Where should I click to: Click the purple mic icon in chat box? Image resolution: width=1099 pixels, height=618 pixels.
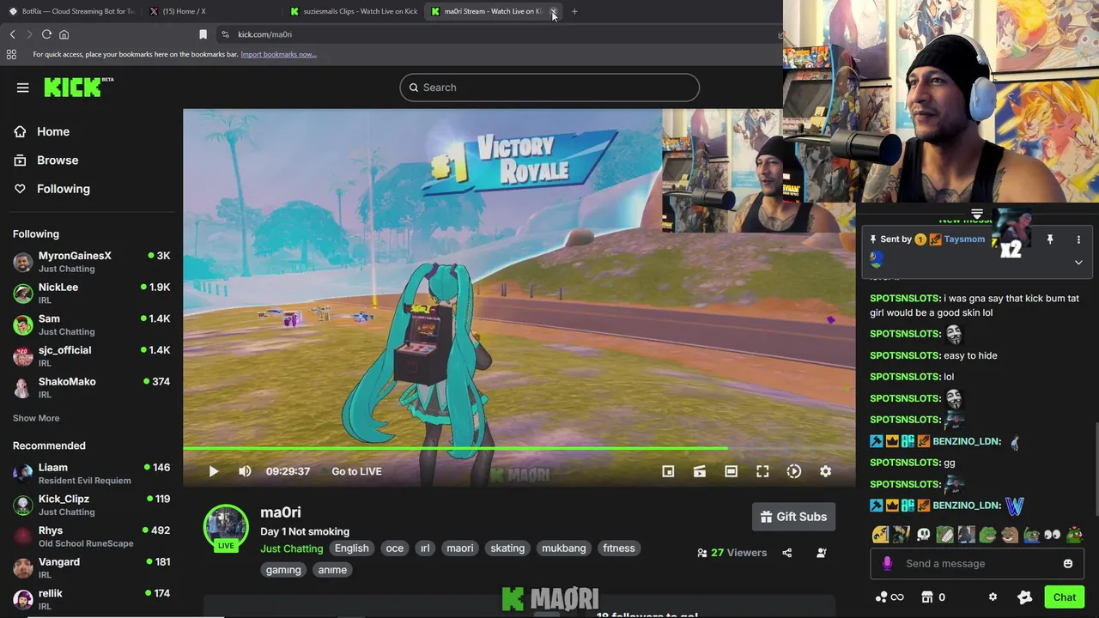[887, 564]
